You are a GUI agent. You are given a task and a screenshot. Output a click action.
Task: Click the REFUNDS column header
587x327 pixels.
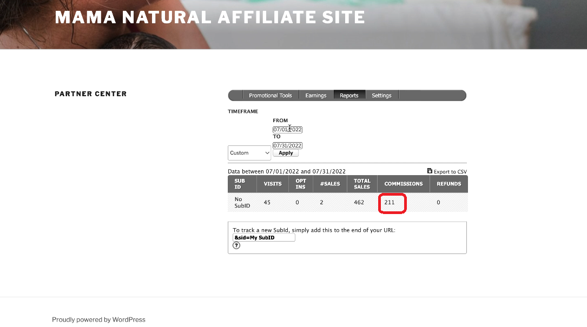coord(449,184)
